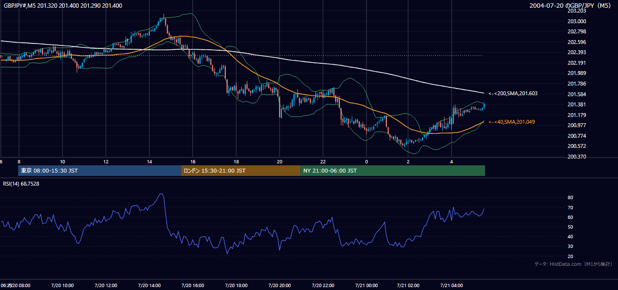
Task: Click price axis label 201.381
Action: pyautogui.click(x=577, y=104)
